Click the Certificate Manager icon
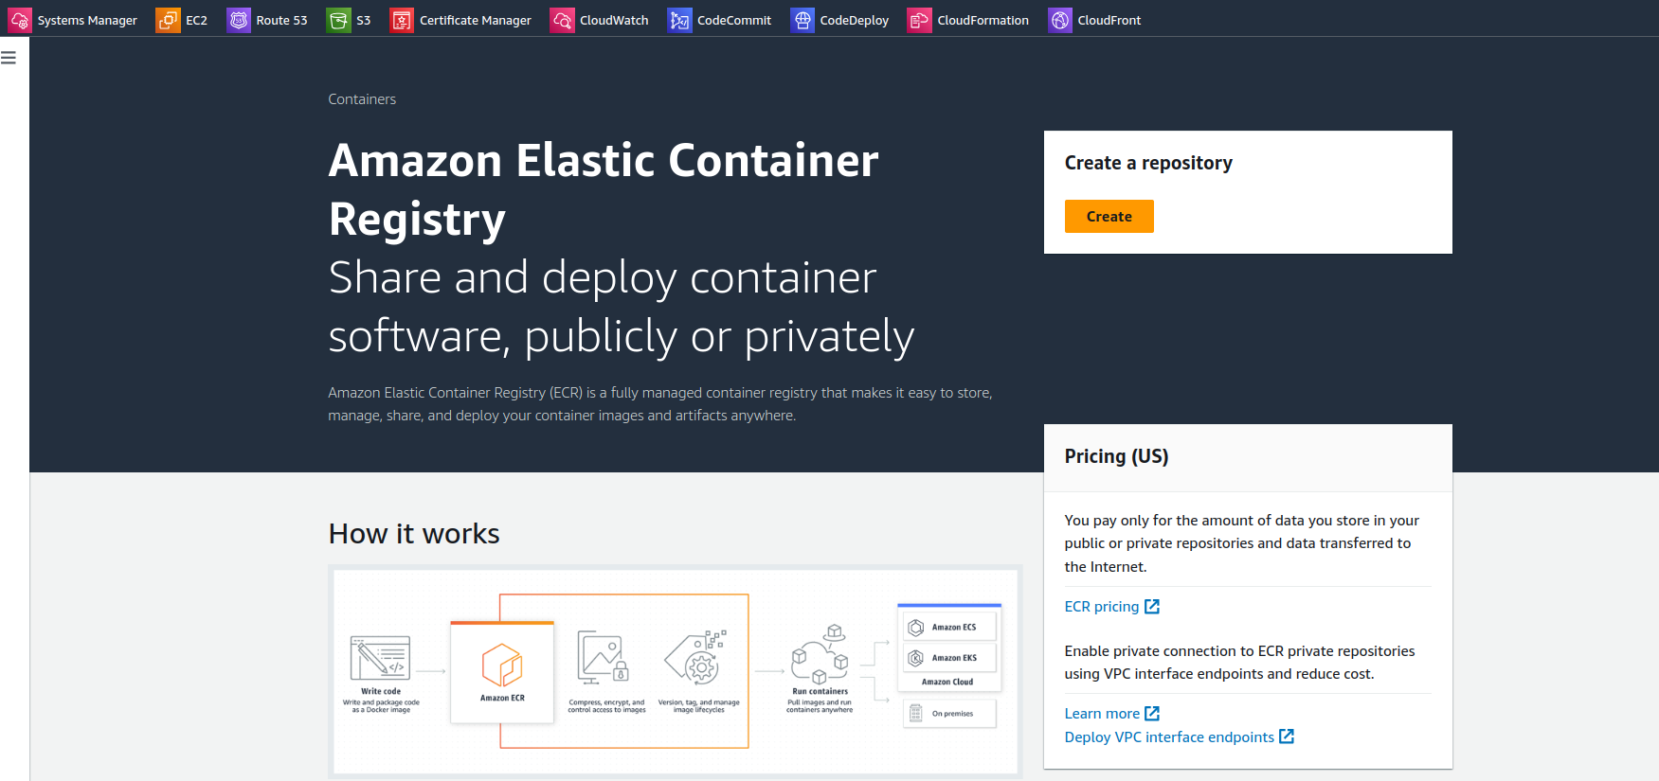 (x=402, y=20)
